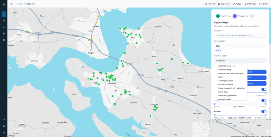Screen dimensions: 271x137
Task: Disable the size filter switch above 300 m2+
Action: point(264,100)
